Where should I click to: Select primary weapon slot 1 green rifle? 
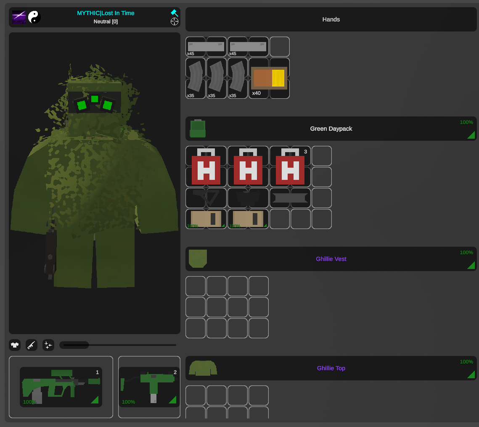[61, 387]
